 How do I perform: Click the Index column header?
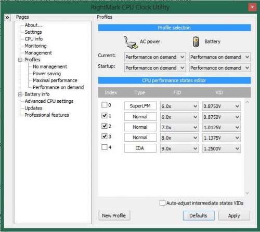point(111,93)
